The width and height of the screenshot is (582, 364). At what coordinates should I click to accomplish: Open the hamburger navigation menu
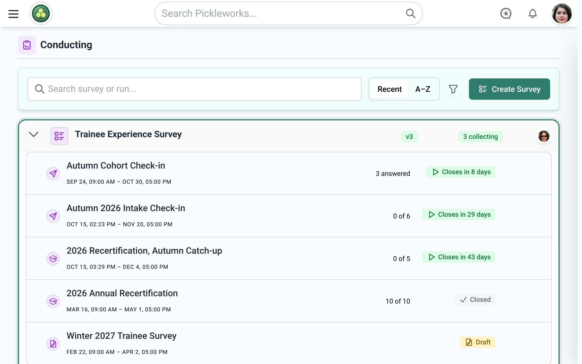coord(13,14)
